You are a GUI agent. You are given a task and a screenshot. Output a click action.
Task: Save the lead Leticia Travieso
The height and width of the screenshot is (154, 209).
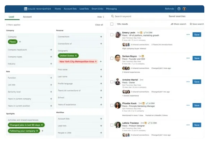[197, 125]
